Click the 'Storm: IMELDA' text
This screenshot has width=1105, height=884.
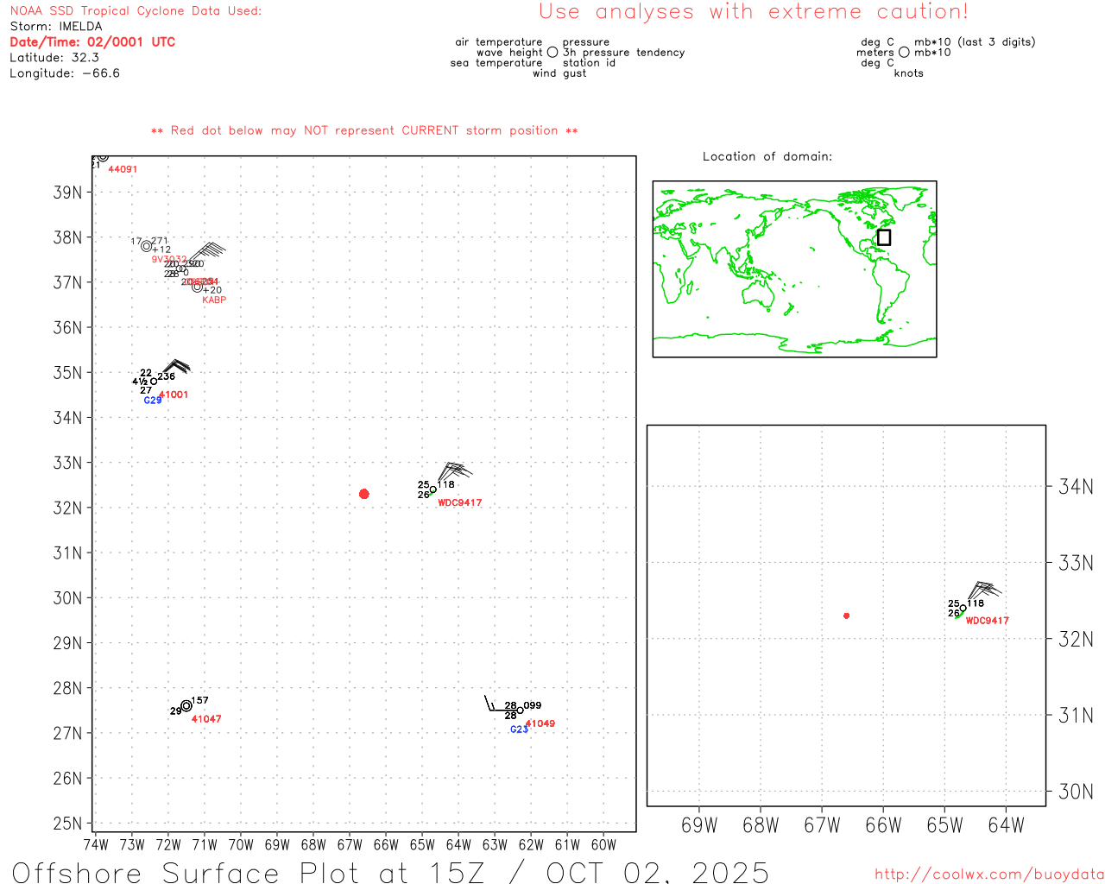[56, 26]
